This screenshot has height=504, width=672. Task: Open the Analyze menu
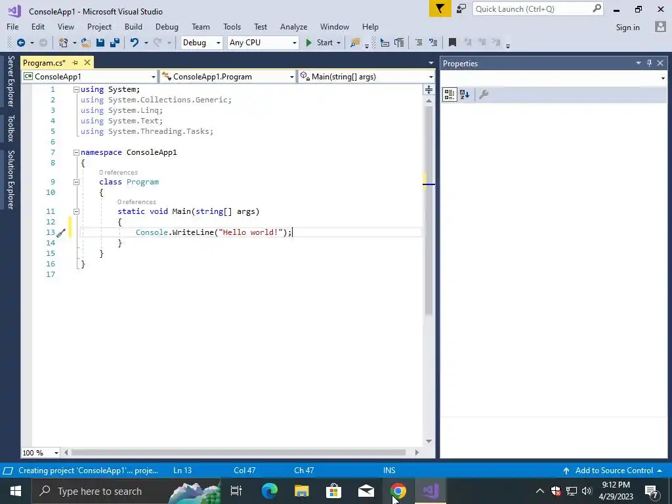click(293, 26)
